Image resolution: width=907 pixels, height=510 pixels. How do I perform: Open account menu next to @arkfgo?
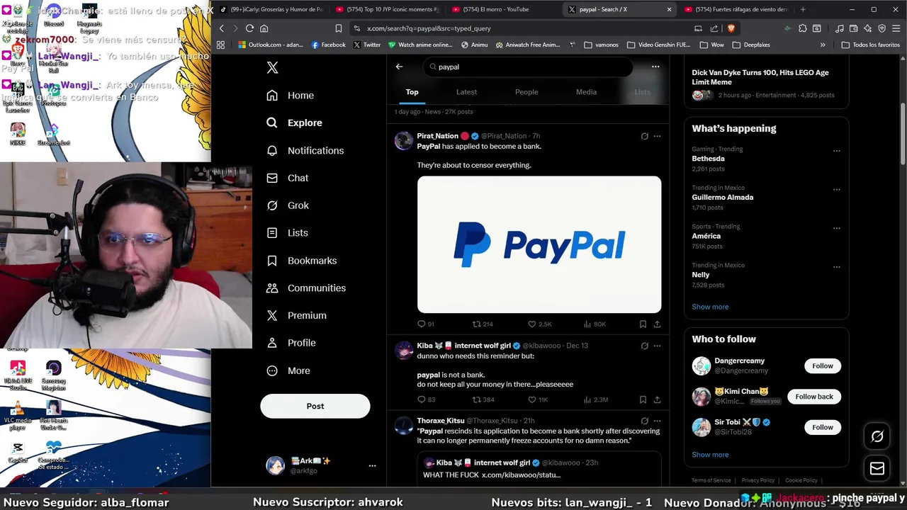[x=372, y=465]
